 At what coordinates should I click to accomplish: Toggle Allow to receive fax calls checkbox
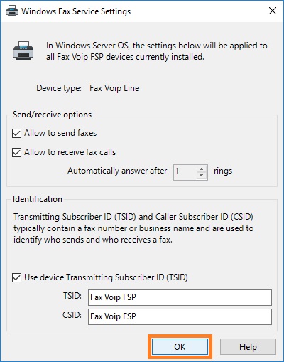tap(16, 152)
